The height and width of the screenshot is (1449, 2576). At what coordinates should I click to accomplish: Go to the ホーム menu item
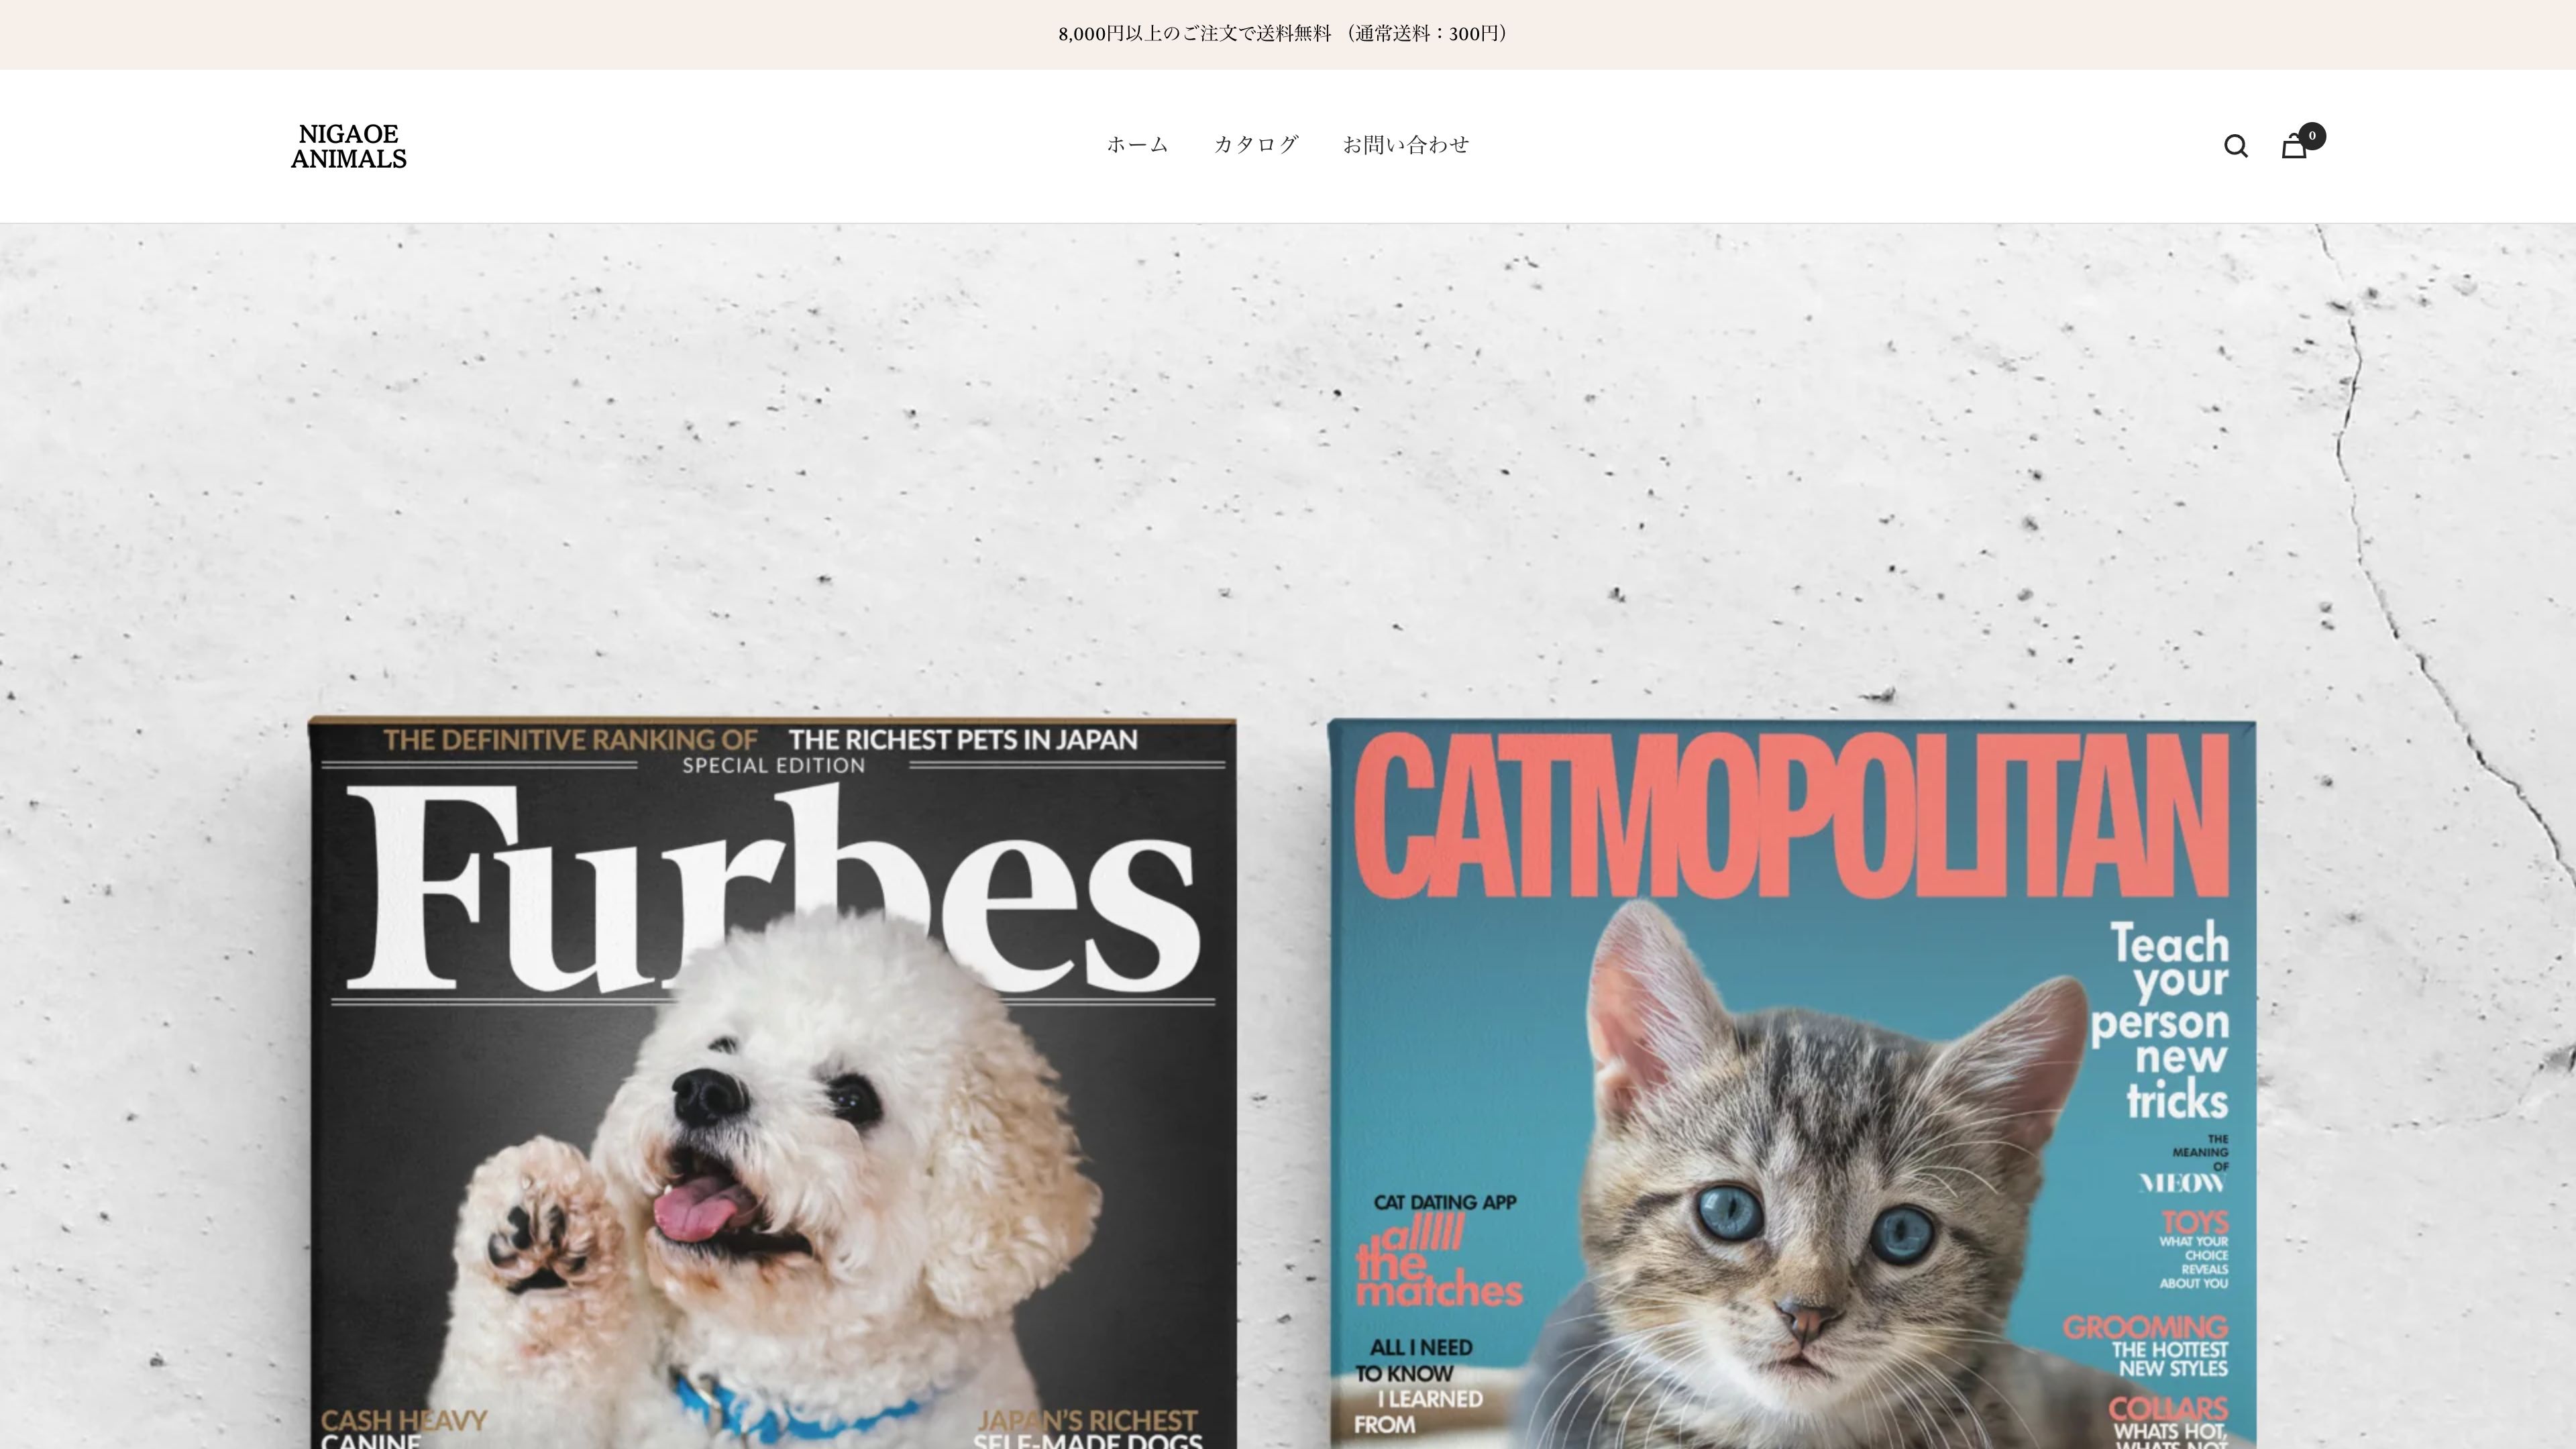(x=1137, y=145)
